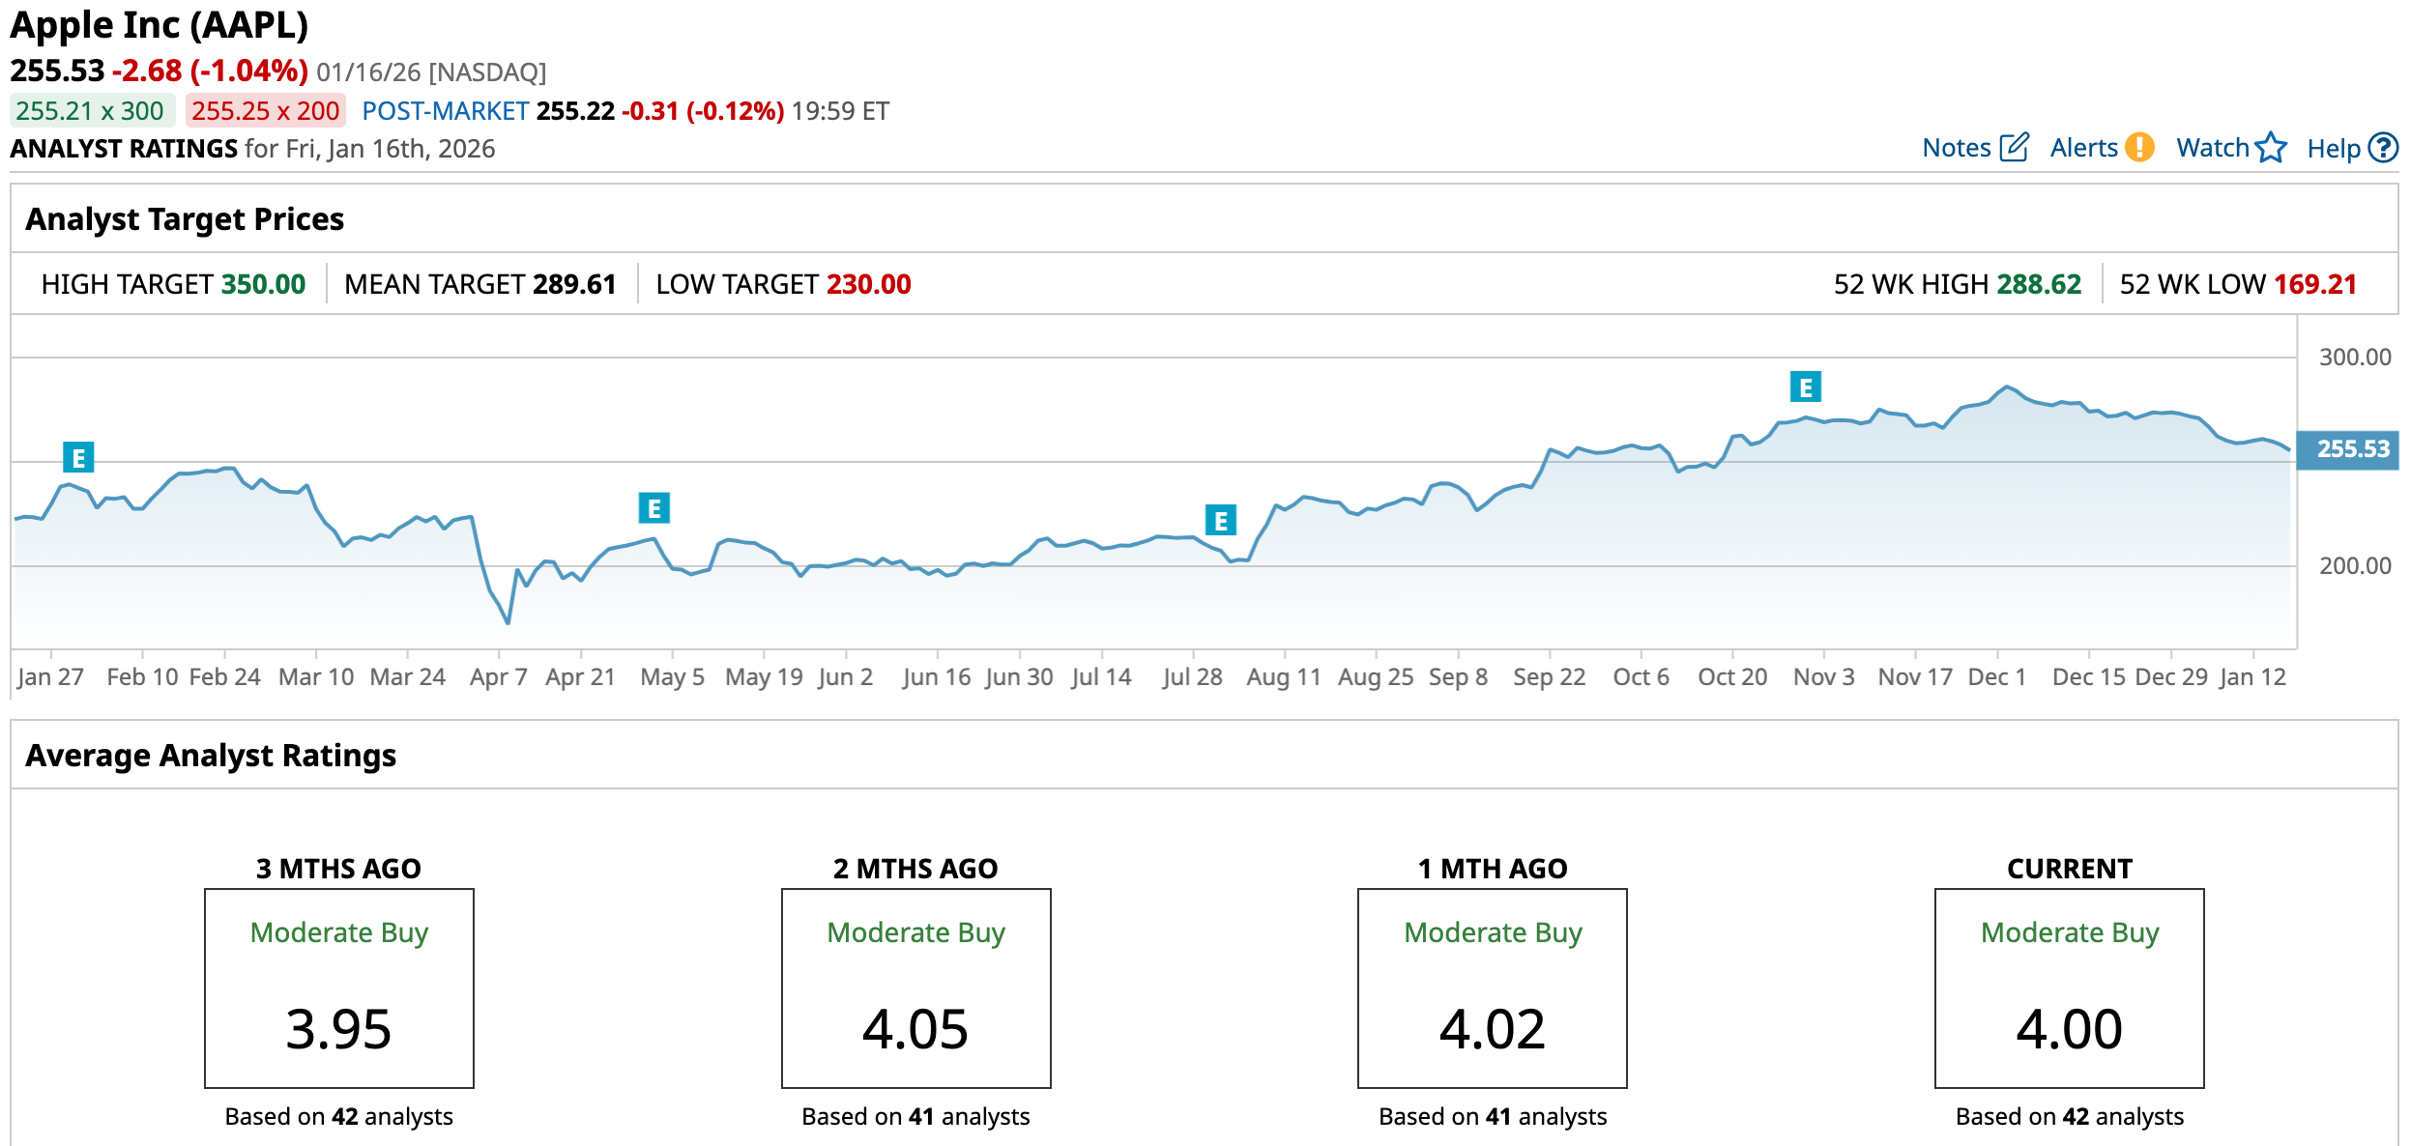The image size is (2411, 1146).
Task: Click the Help question mark icon
Action: point(2384,148)
